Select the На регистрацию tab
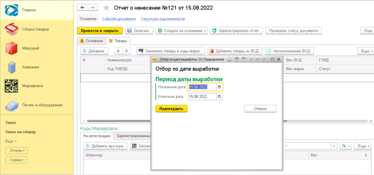Screen dimensions: 374x175 point(97,136)
